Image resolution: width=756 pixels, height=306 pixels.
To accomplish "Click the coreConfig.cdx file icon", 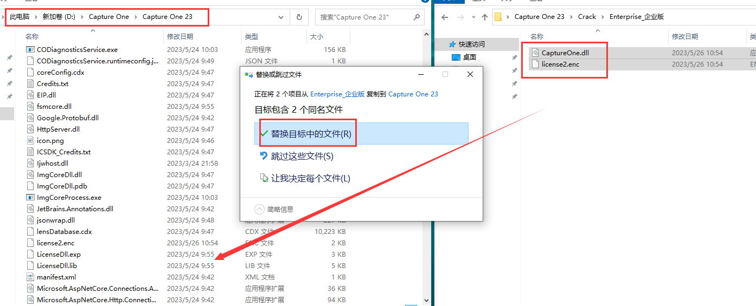I will [30, 73].
